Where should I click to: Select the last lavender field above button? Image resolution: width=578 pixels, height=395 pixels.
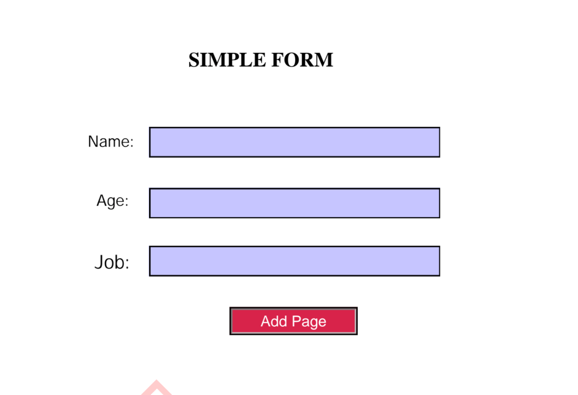click(x=295, y=261)
